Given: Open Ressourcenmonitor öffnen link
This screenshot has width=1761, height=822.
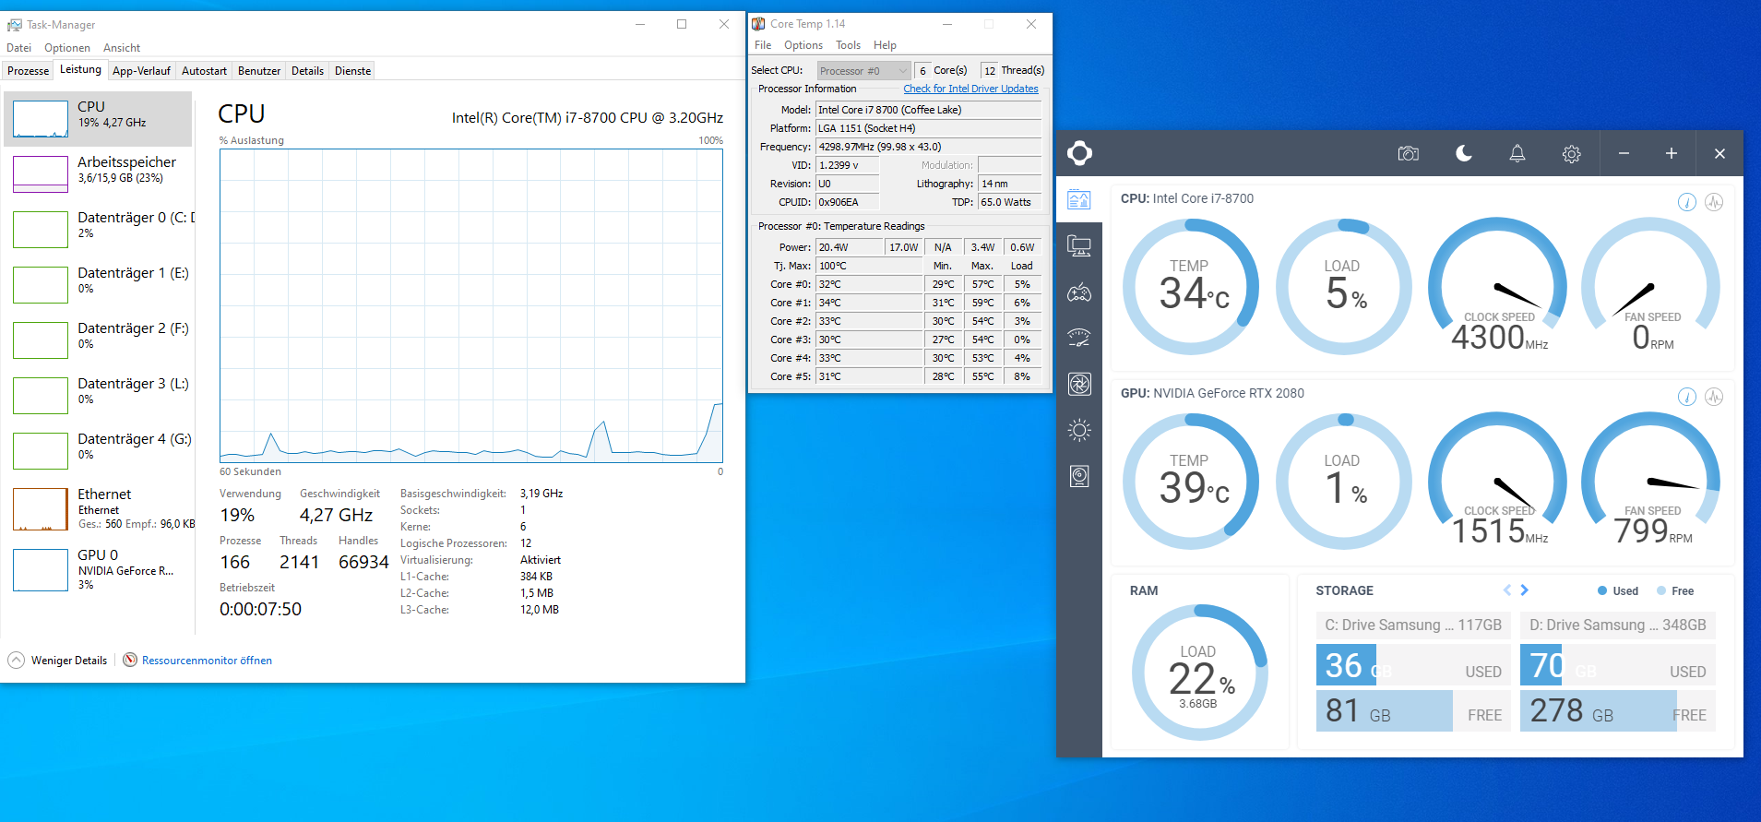Looking at the screenshot, I should pyautogui.click(x=207, y=661).
